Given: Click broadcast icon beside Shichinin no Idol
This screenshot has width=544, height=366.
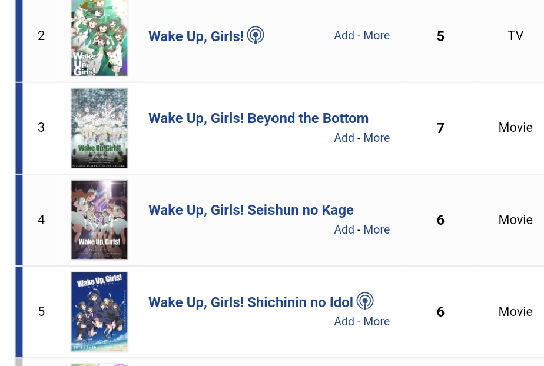Looking at the screenshot, I should click(365, 301).
